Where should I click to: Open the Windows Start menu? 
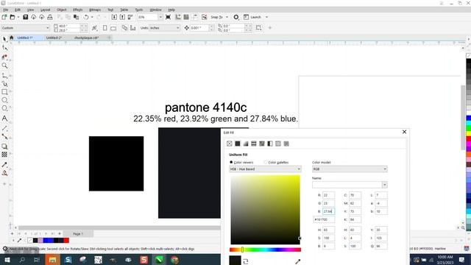7,260
